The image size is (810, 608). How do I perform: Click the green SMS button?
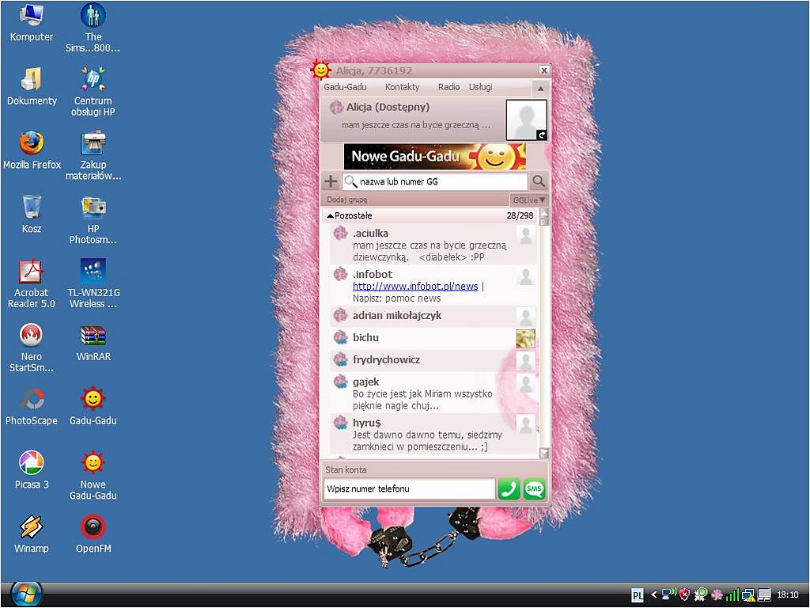coord(534,489)
